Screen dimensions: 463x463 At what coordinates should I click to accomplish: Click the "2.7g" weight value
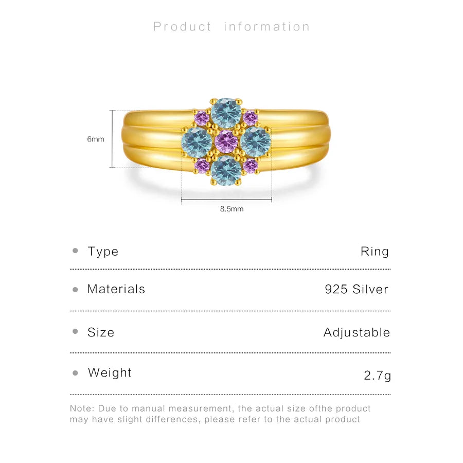377,376
